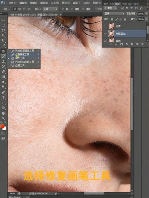The height and width of the screenshot is (198, 149).
Task: Enable the 透明 checkbox
Action: pyautogui.click(x=84, y=9)
